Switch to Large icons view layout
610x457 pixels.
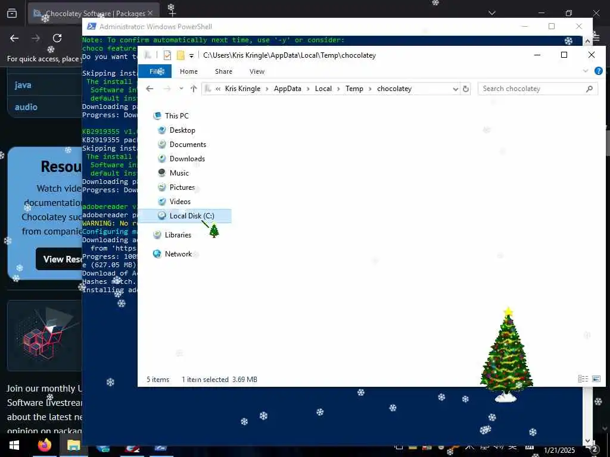[x=596, y=379]
